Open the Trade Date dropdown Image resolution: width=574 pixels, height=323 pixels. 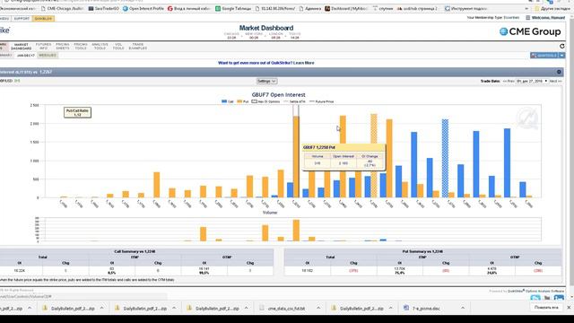pyautogui.click(x=532, y=81)
